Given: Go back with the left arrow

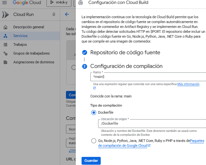Looking at the screenshot, I should click(x=67, y=14).
